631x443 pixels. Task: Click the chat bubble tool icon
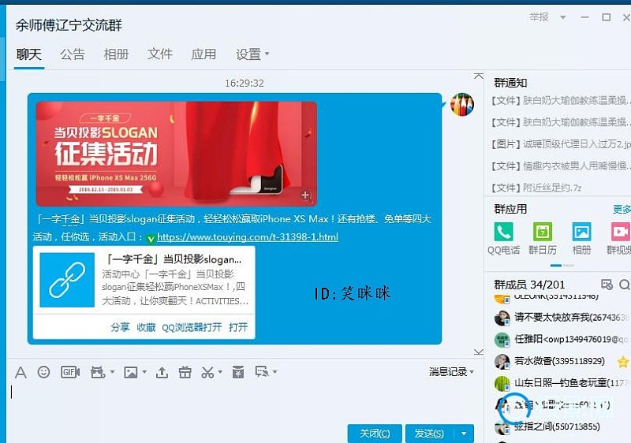(x=262, y=371)
